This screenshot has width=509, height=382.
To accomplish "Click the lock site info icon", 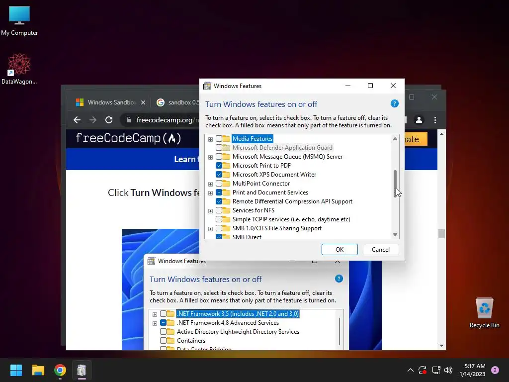I will coord(129,120).
